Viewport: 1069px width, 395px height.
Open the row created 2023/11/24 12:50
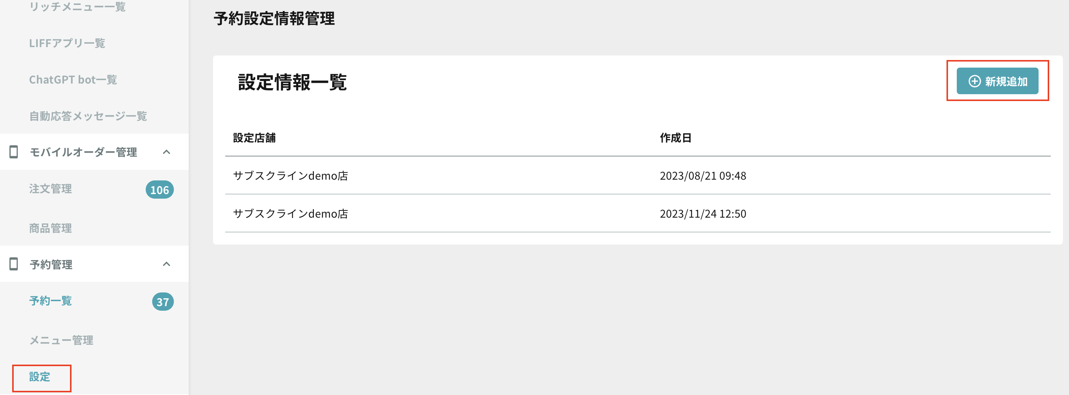[x=638, y=214]
